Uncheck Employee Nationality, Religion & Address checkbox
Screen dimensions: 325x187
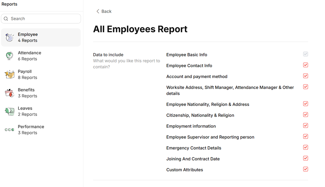[x=306, y=104]
